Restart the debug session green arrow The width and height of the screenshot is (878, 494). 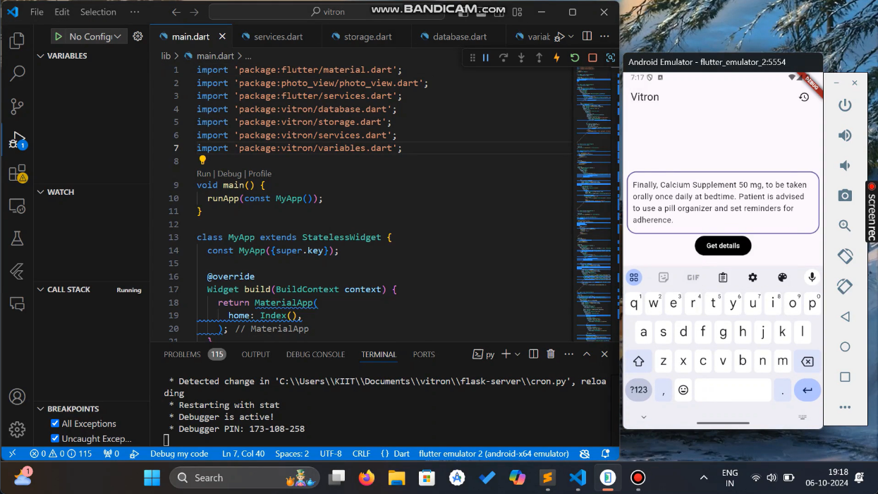[575, 58]
